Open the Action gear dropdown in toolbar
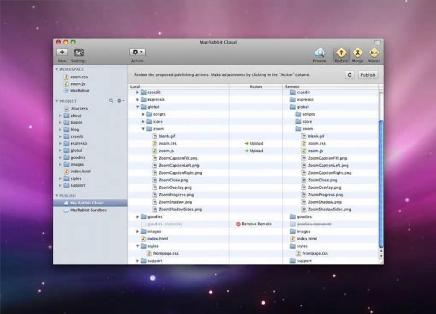This screenshot has height=314, width=436. [137, 52]
